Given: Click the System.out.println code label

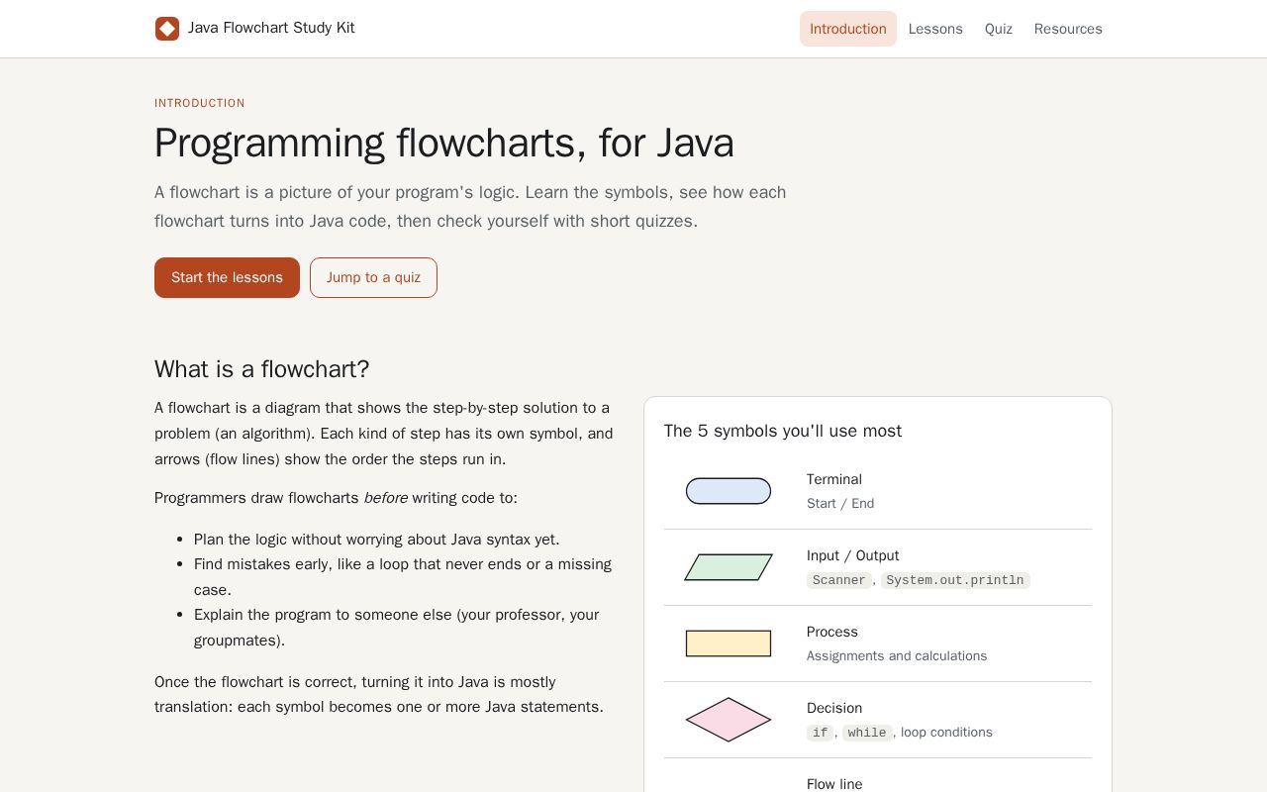Looking at the screenshot, I should (955, 580).
